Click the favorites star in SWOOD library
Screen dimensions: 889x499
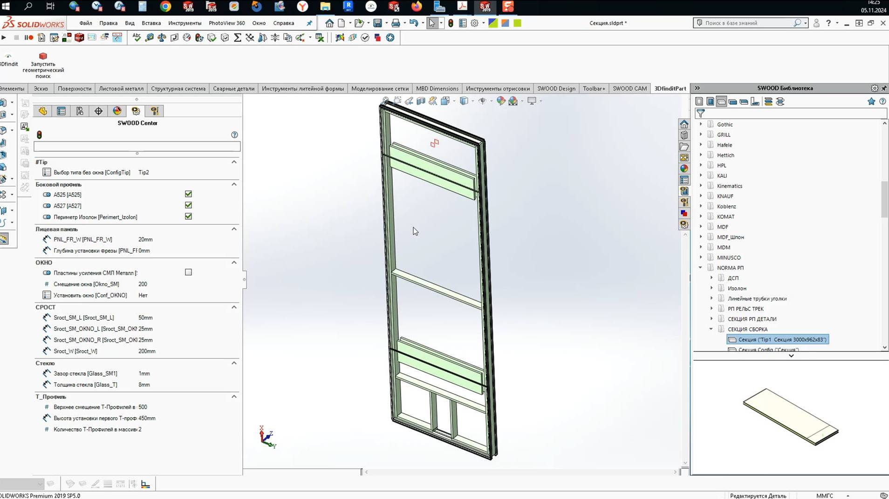pyautogui.click(x=871, y=101)
